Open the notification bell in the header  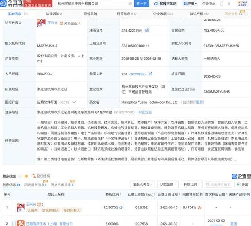(229, 4)
